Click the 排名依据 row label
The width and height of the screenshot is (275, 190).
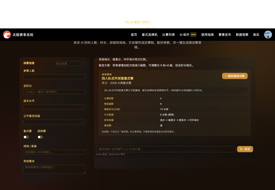click(109, 120)
